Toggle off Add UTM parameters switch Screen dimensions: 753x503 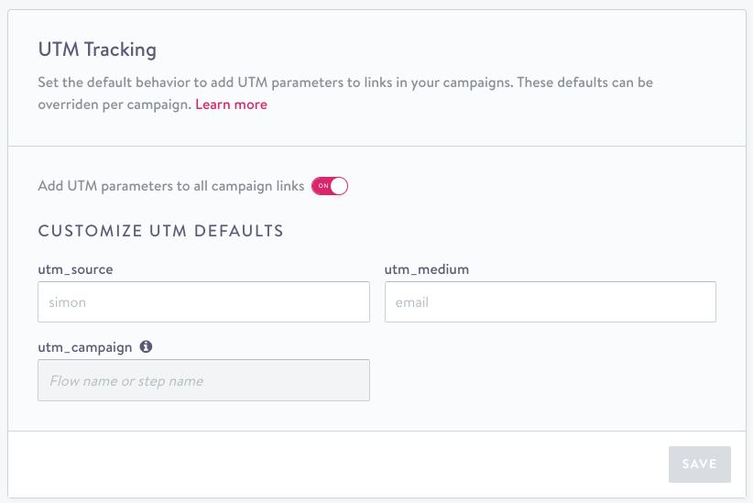pyautogui.click(x=330, y=186)
